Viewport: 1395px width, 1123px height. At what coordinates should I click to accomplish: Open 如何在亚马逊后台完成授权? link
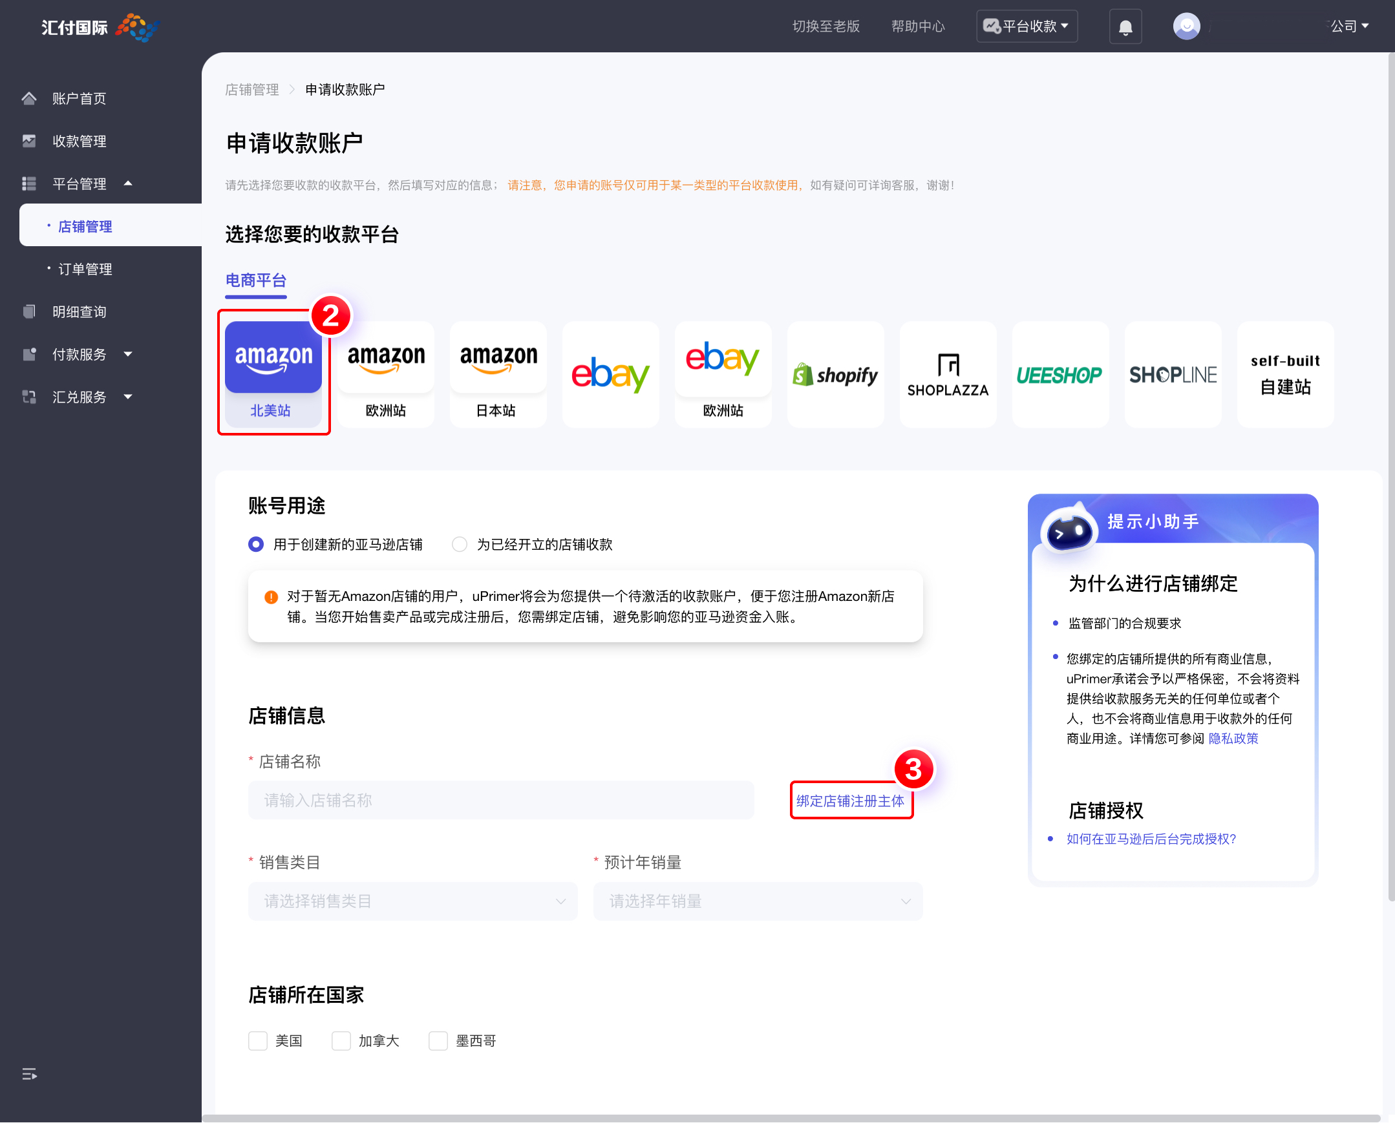click(1151, 839)
